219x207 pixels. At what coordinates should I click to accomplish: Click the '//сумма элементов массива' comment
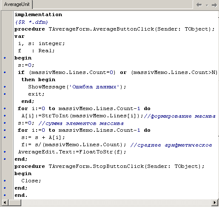81,123
